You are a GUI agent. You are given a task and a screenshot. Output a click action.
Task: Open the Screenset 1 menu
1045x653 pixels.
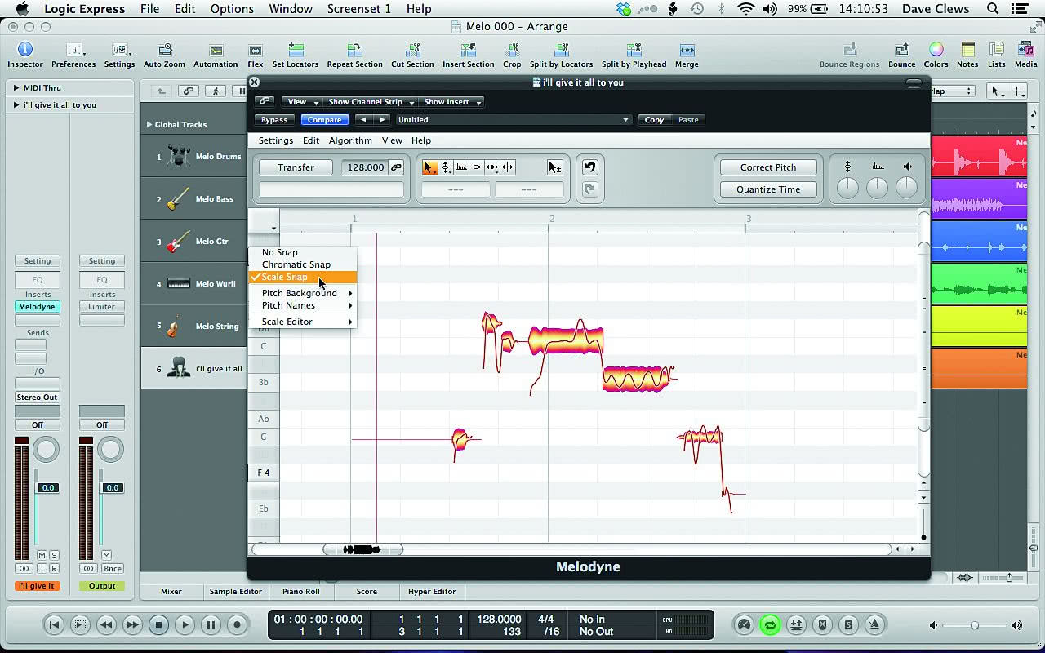pos(358,9)
